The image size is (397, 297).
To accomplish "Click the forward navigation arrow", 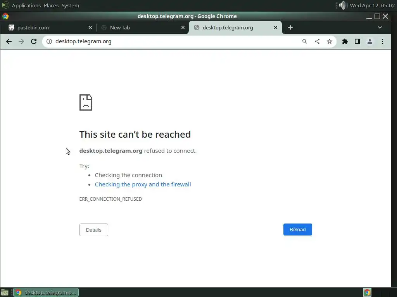I will [21, 41].
